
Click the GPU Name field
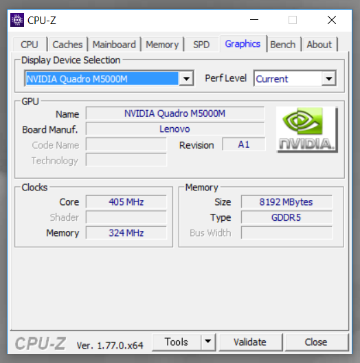coord(175,113)
